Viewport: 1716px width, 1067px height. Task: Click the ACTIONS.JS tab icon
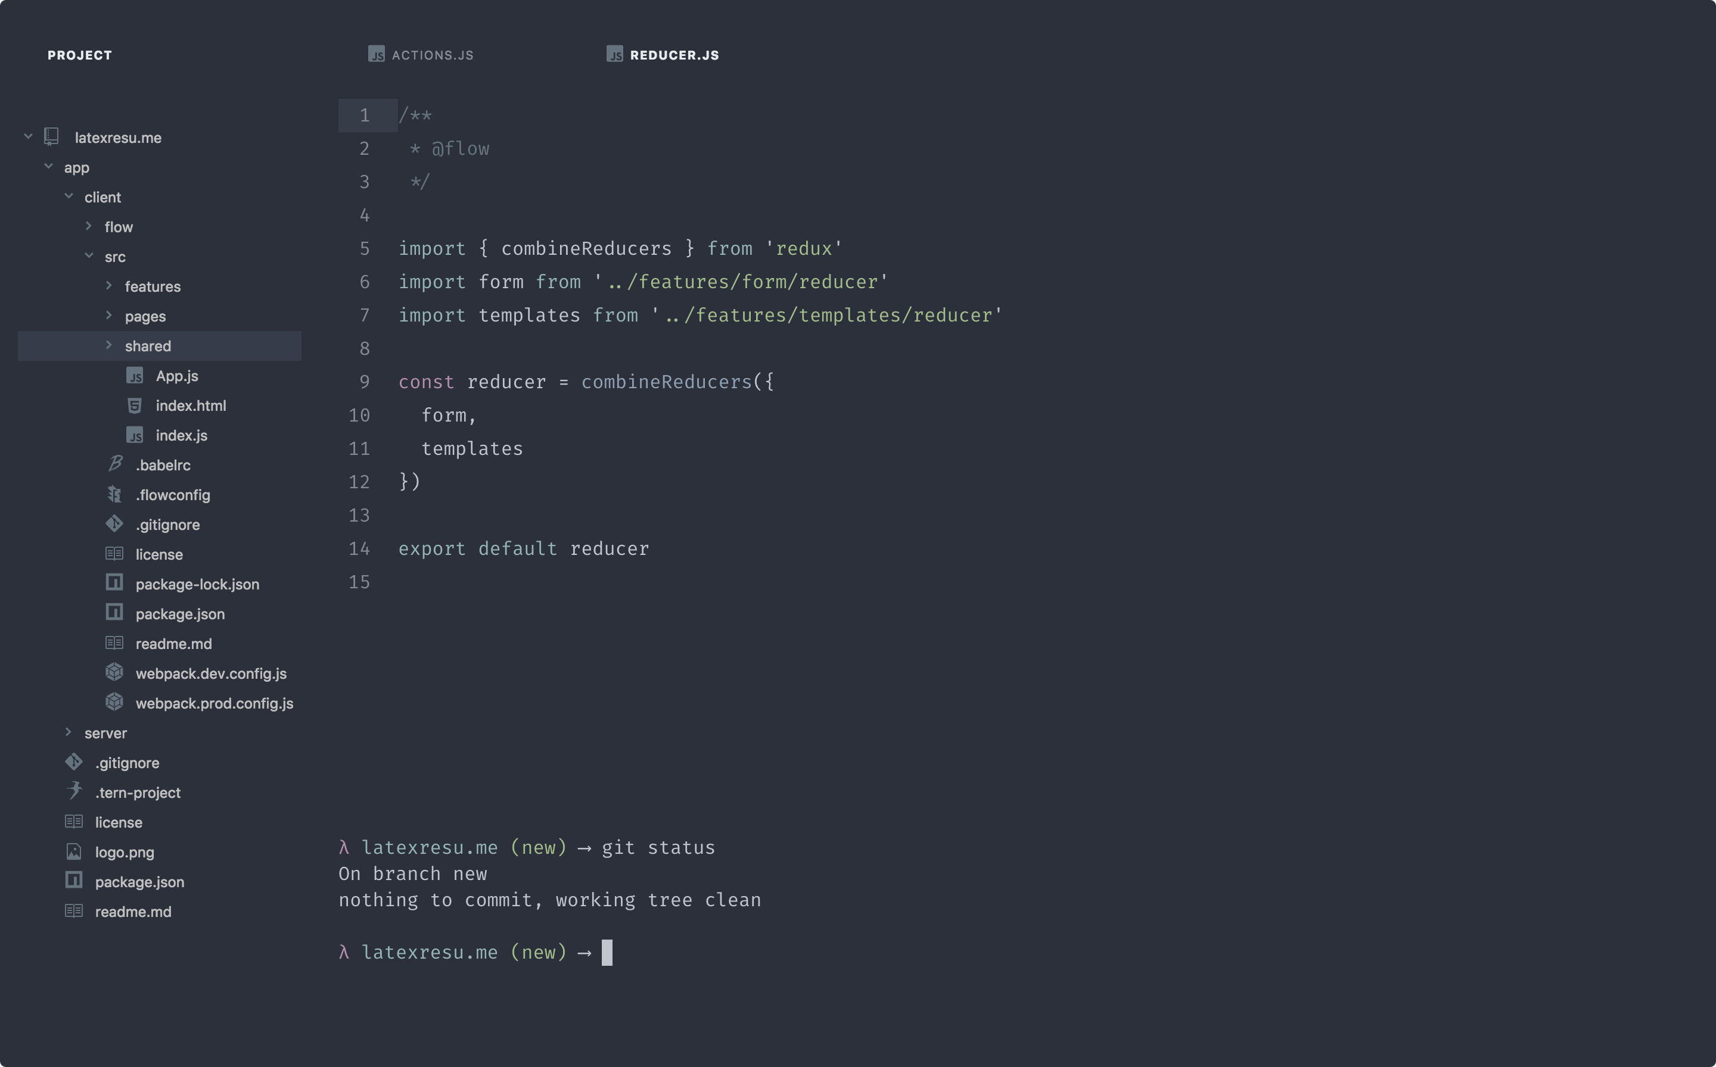pyautogui.click(x=377, y=53)
